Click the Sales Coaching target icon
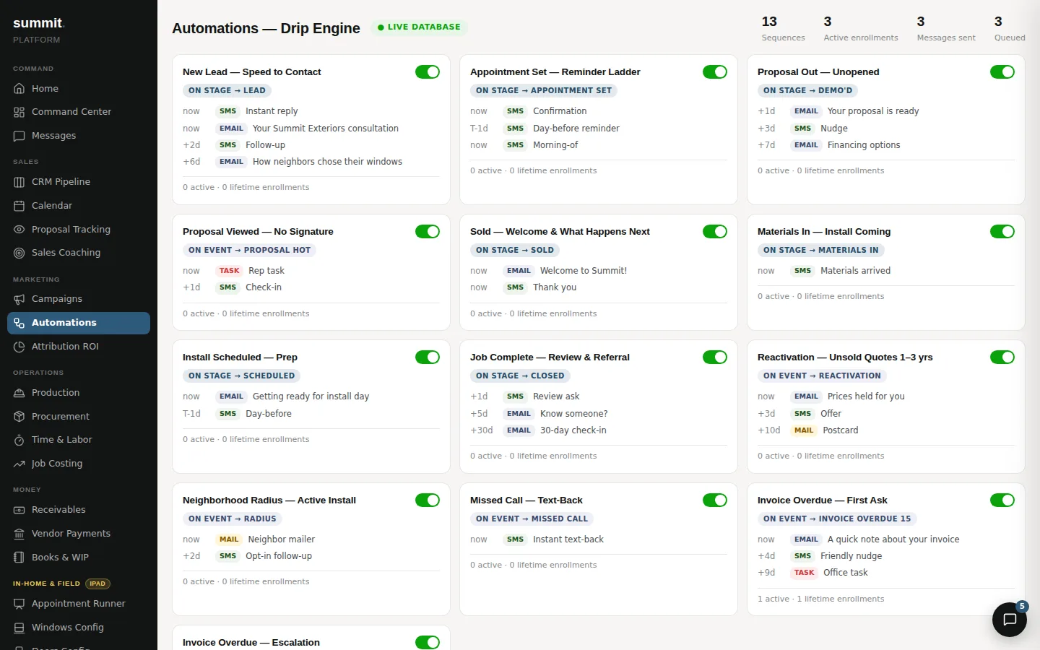The width and height of the screenshot is (1040, 650). point(19,253)
